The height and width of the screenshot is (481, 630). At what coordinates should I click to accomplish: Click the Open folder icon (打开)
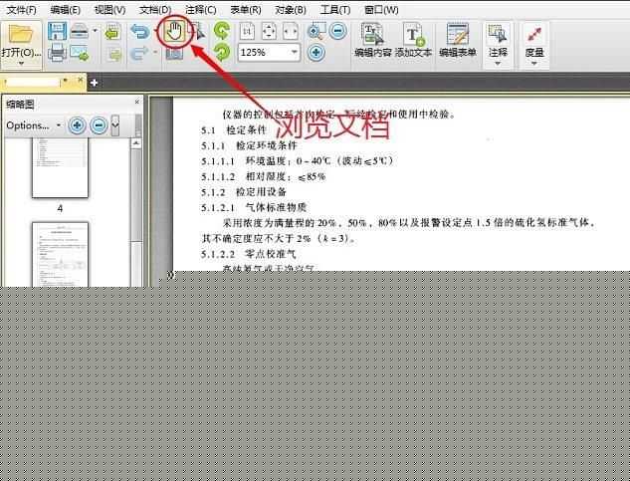(21, 34)
